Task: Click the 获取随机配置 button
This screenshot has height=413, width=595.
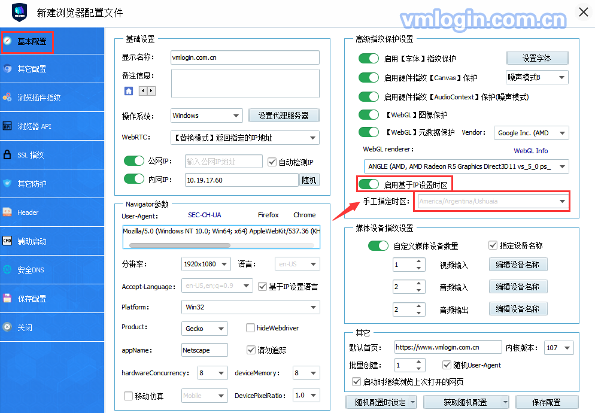Action: click(x=466, y=402)
